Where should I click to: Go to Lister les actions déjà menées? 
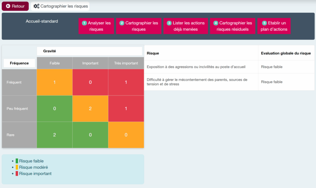(186, 26)
